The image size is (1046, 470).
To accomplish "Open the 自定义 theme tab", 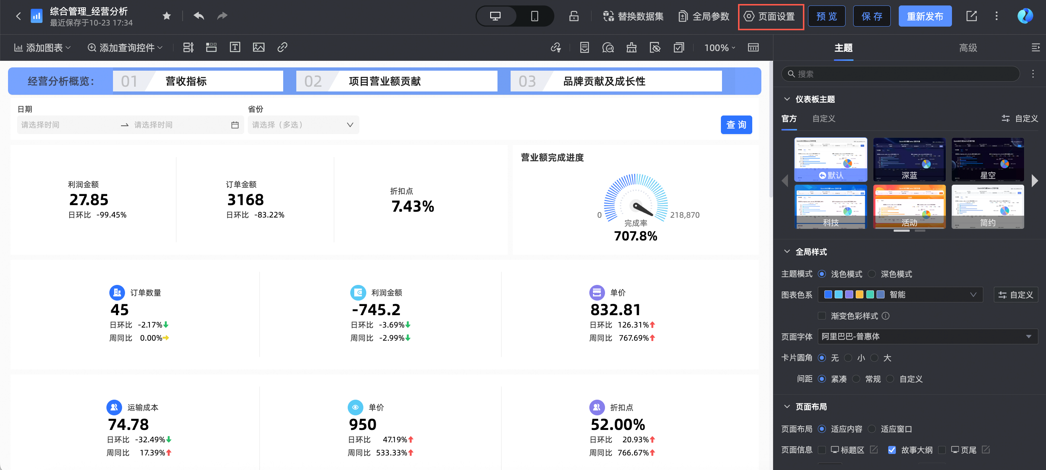I will pos(823,119).
